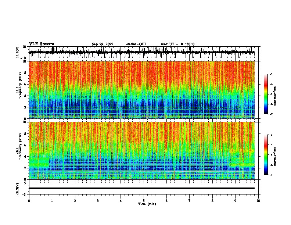Click the ch.3 flat black trace line
Image resolution: width=291 pixels, height=225 pixels.
pos(142,188)
